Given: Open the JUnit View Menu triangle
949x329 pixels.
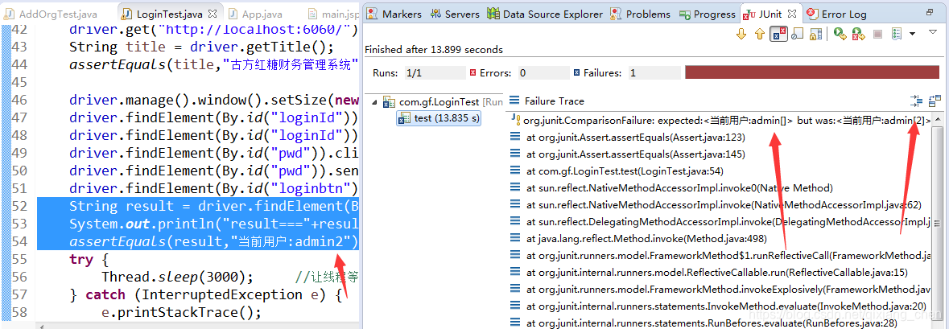Looking at the screenshot, I should (933, 32).
